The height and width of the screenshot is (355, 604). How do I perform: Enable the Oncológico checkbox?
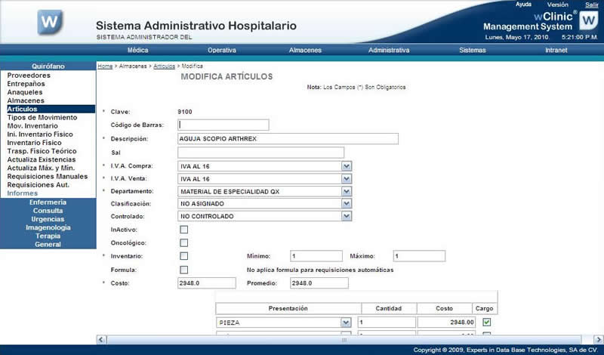[x=183, y=243]
